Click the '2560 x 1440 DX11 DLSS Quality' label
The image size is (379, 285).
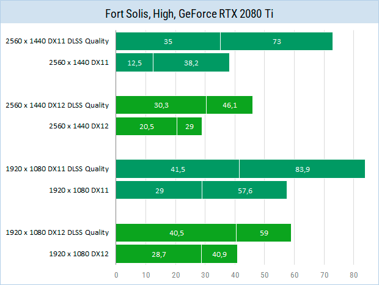coord(57,41)
